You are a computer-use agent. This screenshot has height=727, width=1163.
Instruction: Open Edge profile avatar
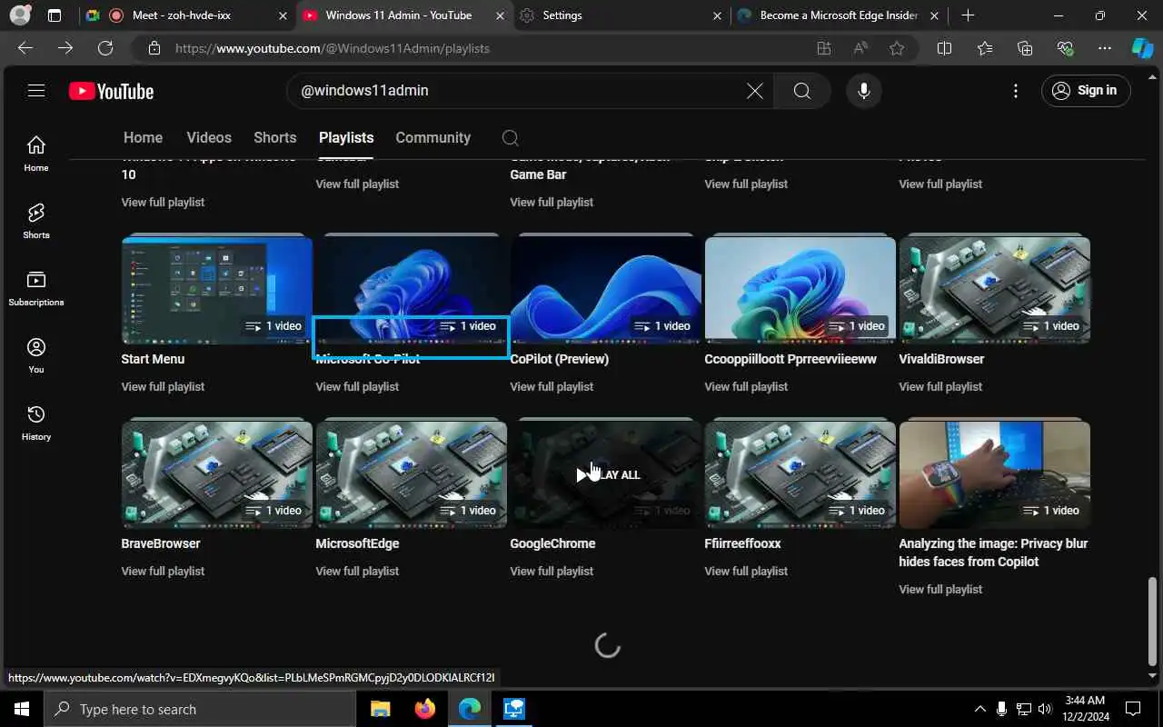20,15
